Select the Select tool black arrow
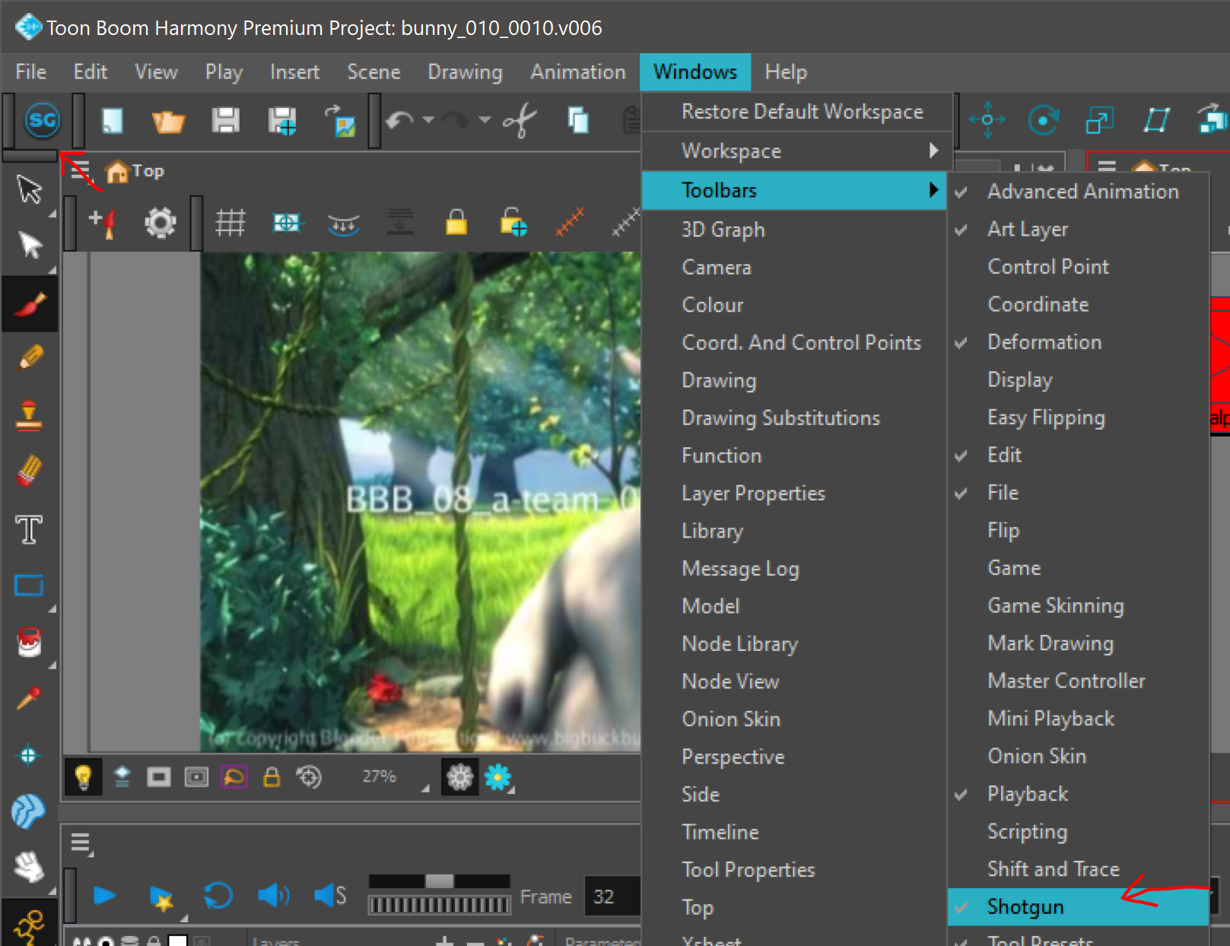Viewport: 1230px width, 946px height. (x=30, y=246)
